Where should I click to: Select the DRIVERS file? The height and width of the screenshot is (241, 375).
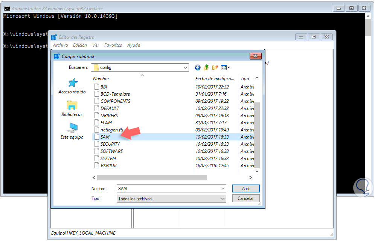tap(109, 116)
